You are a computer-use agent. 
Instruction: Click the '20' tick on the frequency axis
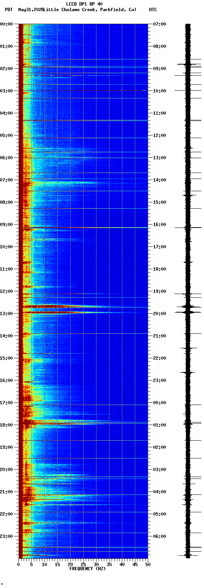(x=70, y=565)
